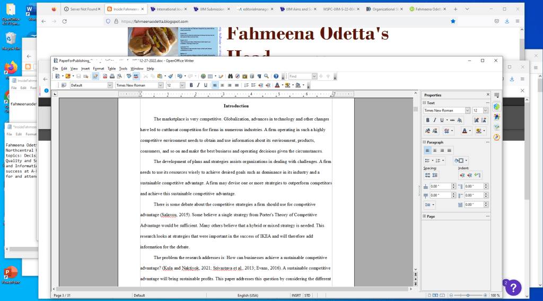Click the Font Color icon in formatting toolbar

coord(277,85)
